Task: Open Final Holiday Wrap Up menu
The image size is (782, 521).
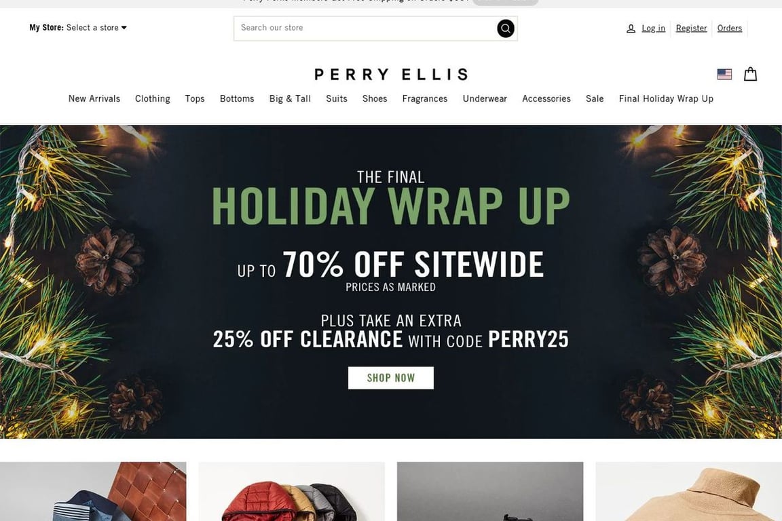Action: 666,99
